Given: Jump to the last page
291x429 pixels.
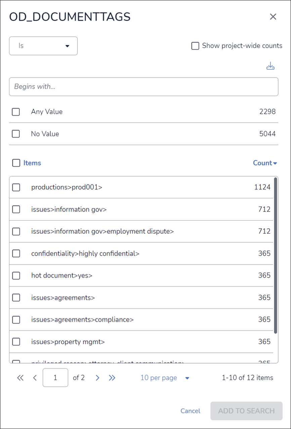Looking at the screenshot, I should (112, 378).
